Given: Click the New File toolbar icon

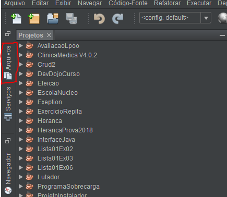Looking at the screenshot, I should [16, 19].
